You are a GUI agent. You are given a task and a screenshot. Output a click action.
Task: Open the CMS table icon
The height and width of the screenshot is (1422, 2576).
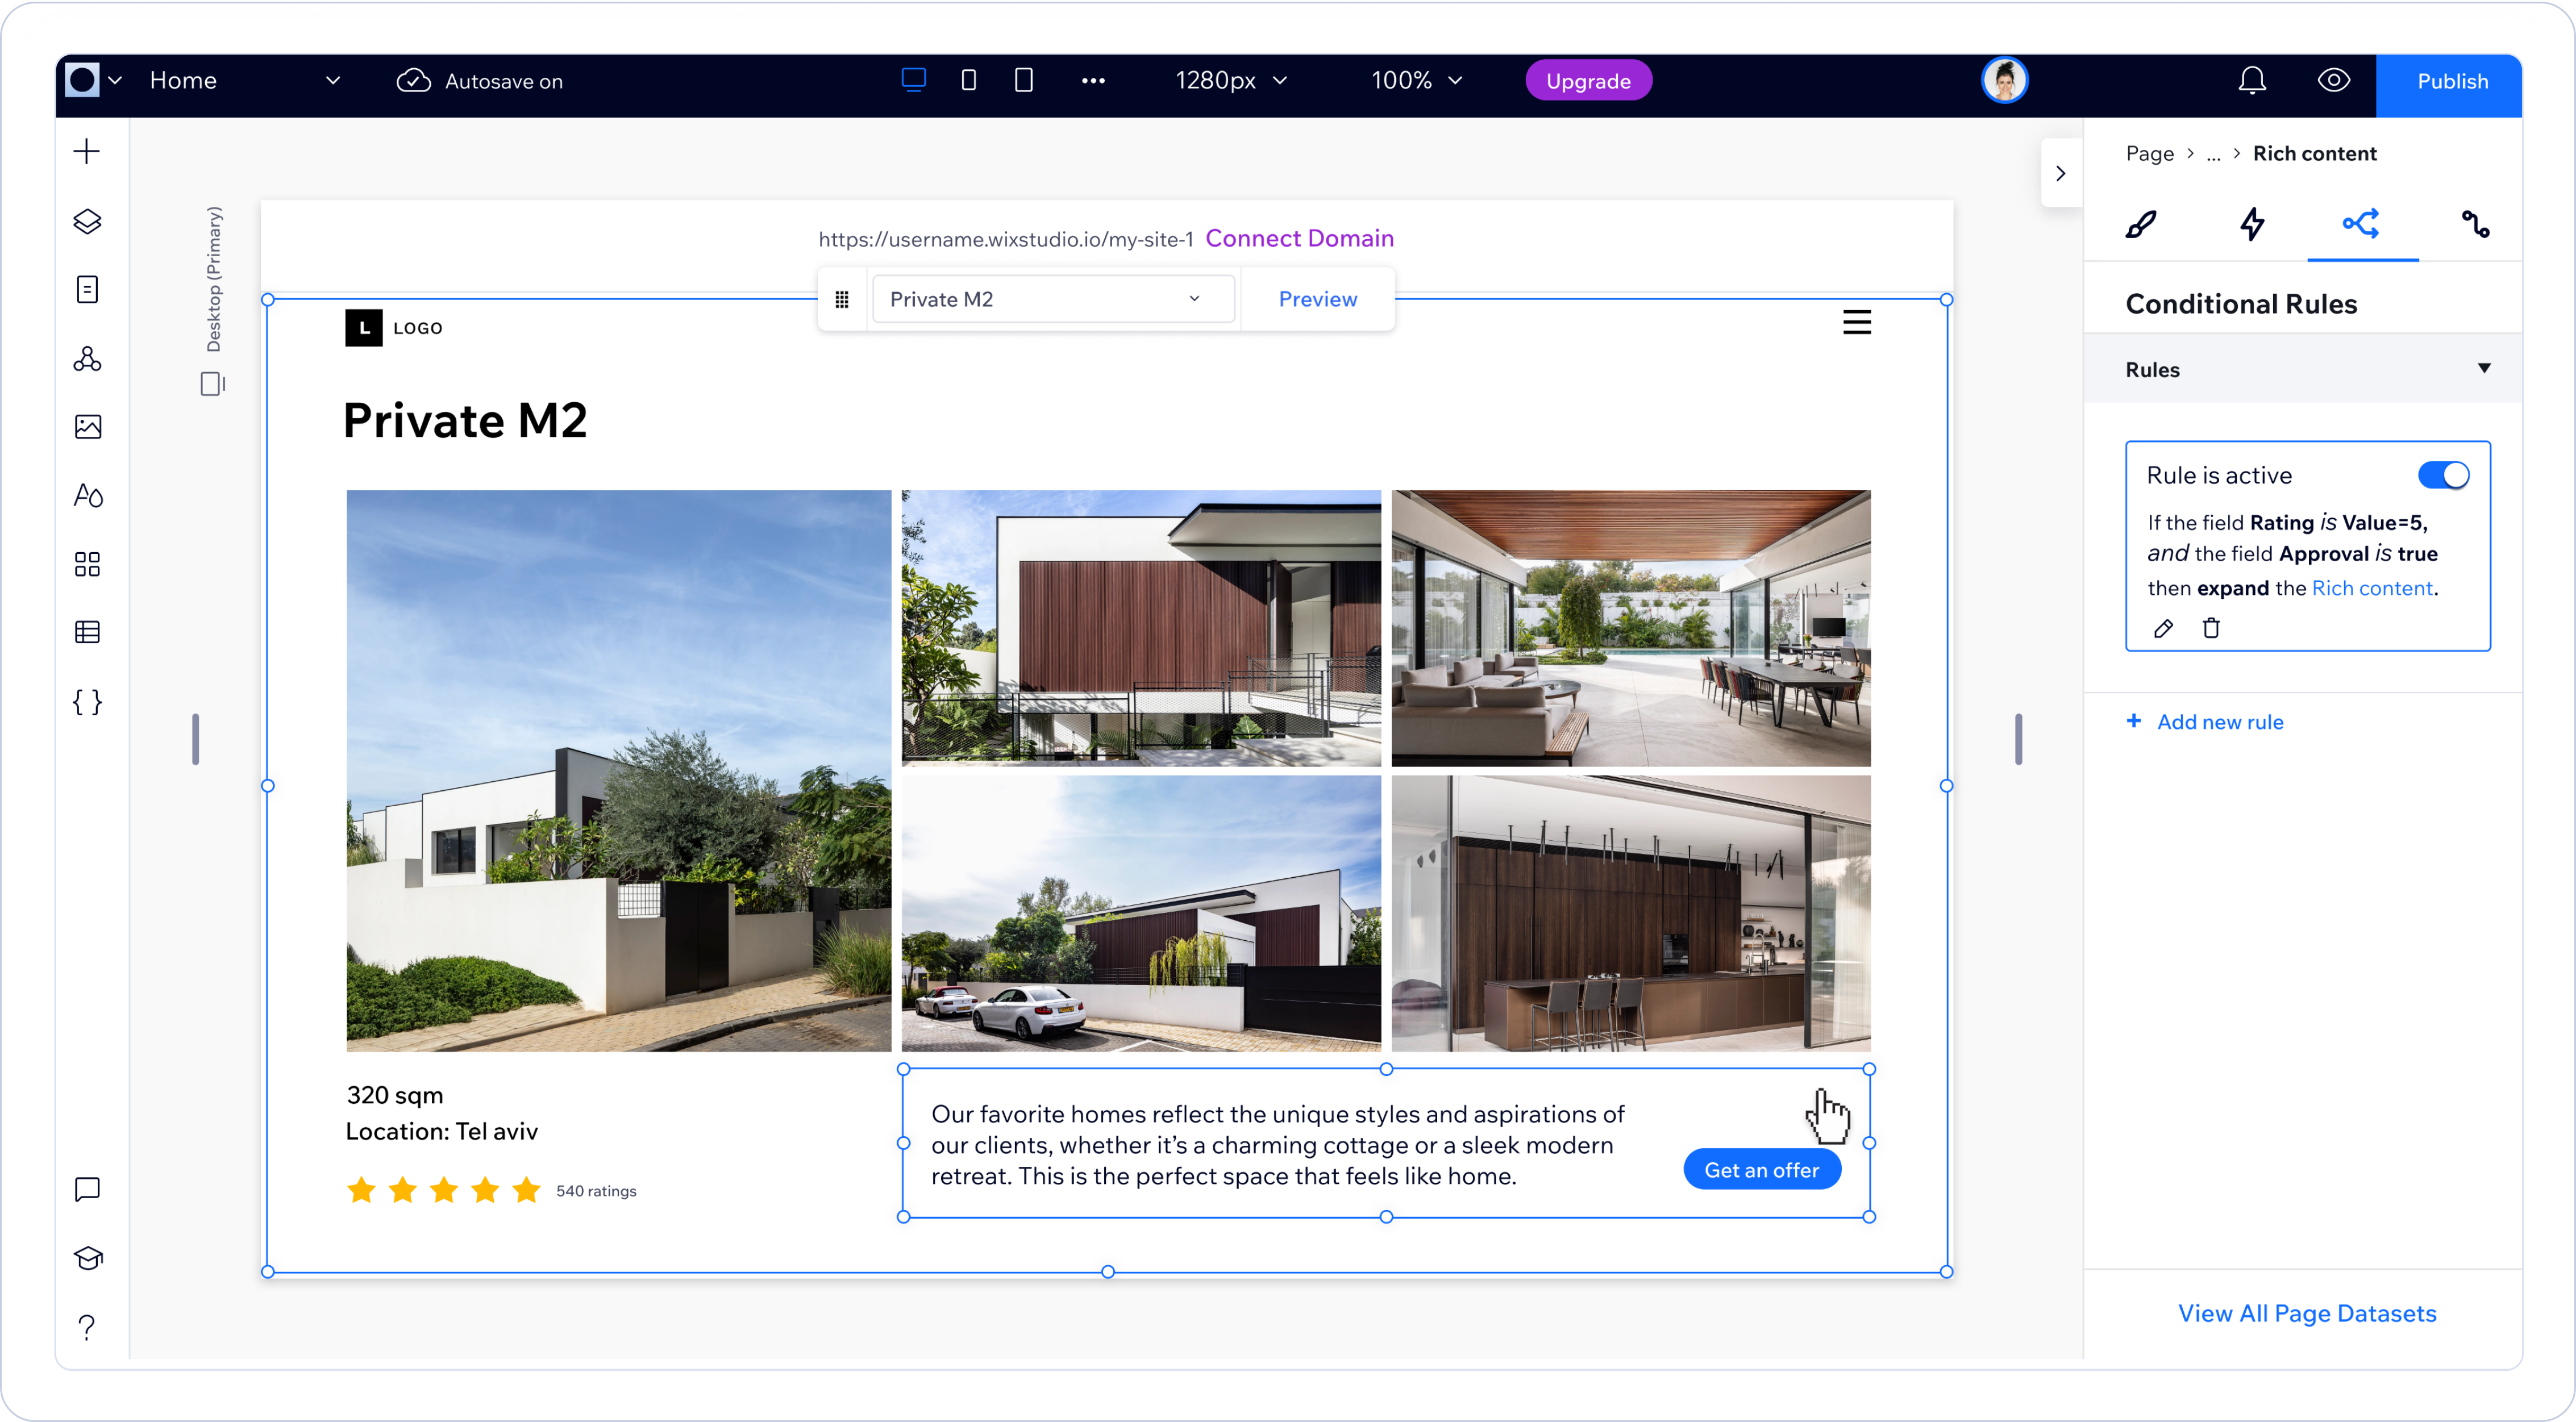tap(87, 632)
